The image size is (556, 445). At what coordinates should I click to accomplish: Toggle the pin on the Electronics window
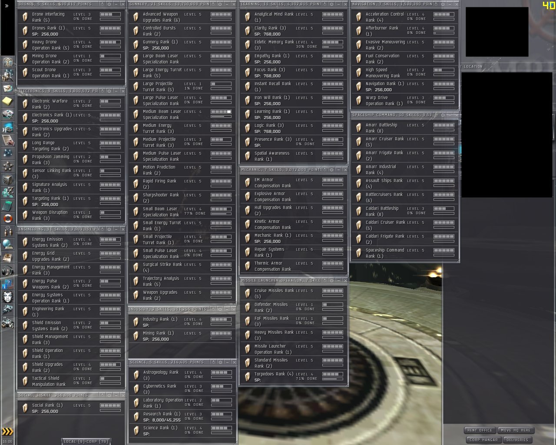(102, 91)
